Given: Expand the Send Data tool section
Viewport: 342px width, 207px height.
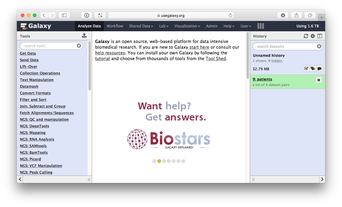Looking at the screenshot, I should [29, 60].
